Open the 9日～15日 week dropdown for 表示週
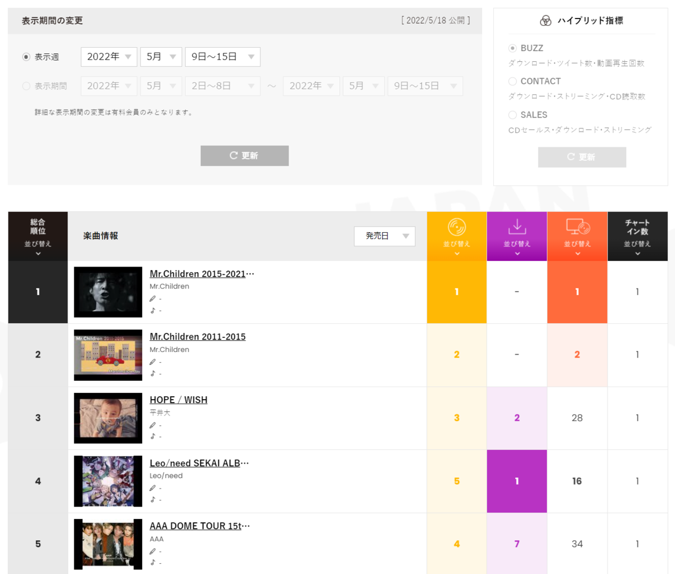 point(223,57)
